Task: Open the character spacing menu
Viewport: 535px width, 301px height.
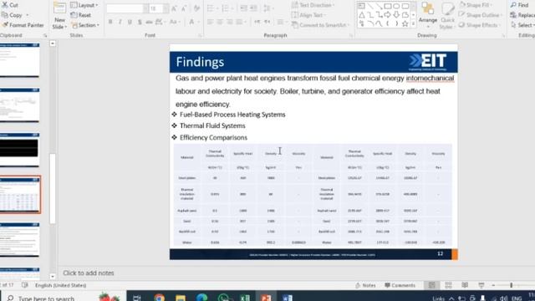Action: coord(160,23)
